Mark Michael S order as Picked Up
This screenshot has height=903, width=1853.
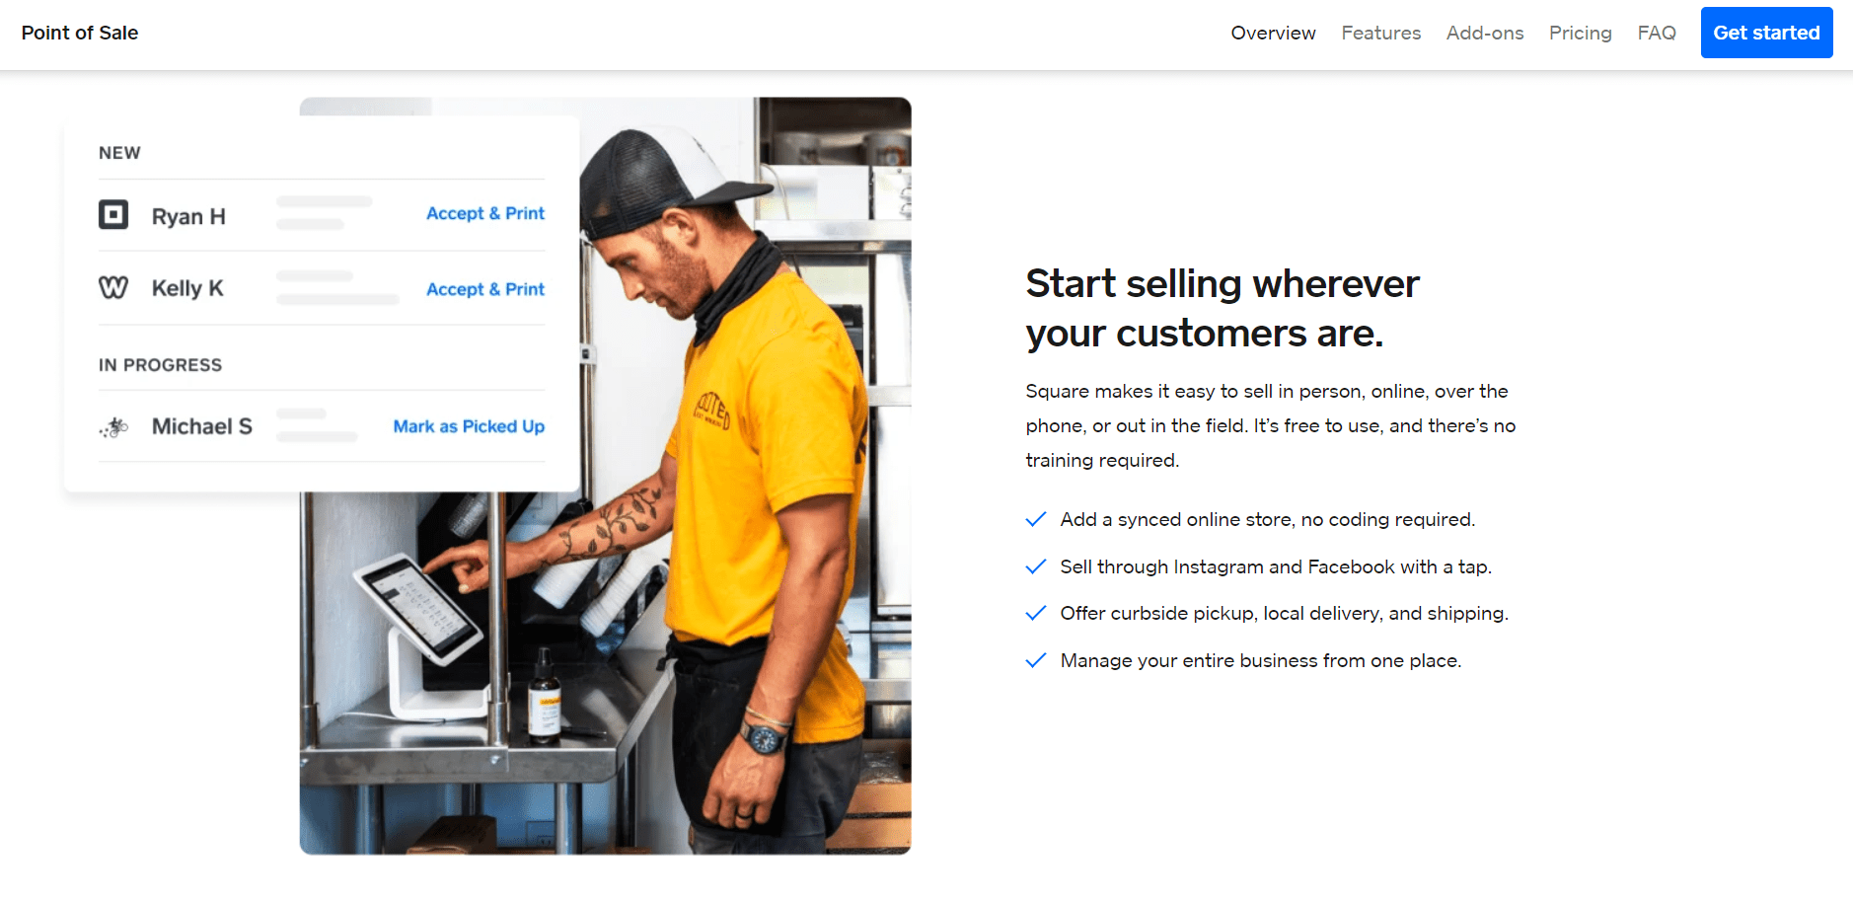469,426
